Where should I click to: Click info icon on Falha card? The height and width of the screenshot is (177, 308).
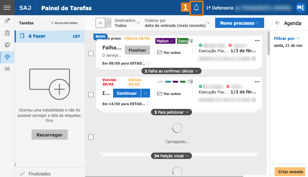pyautogui.click(x=254, y=59)
